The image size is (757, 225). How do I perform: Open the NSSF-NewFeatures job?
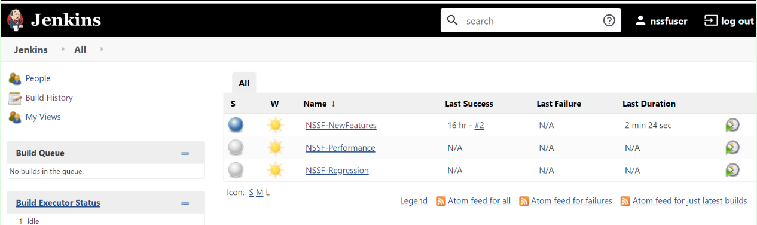341,126
